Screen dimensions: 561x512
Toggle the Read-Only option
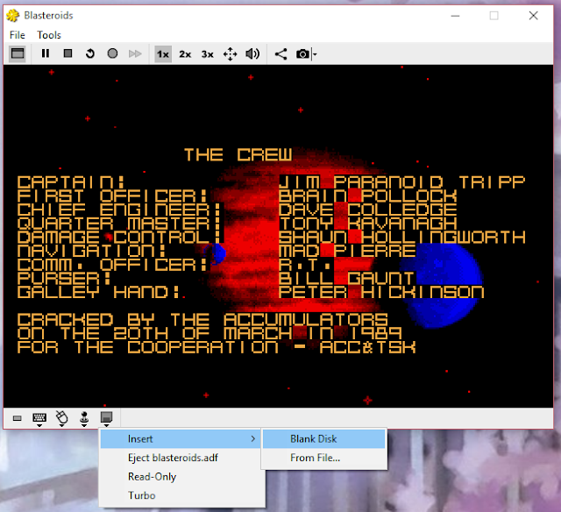pos(181,477)
